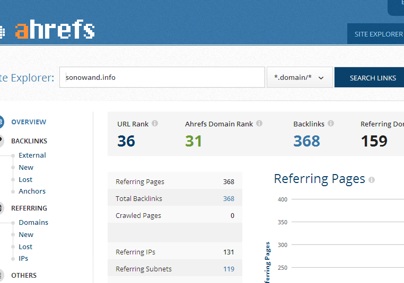This screenshot has width=404, height=283.
Task: Click the domain search input field
Action: tap(162, 78)
